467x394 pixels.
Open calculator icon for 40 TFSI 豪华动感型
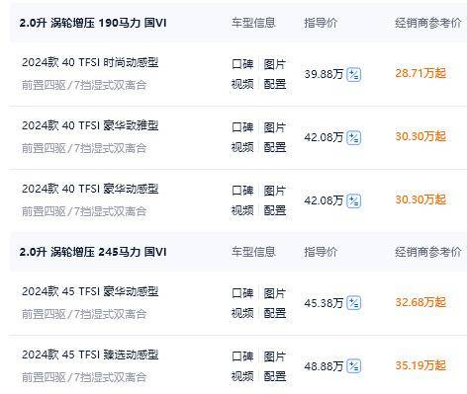354,200
